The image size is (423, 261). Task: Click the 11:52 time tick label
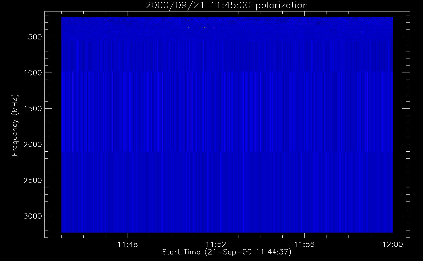pos(216,245)
